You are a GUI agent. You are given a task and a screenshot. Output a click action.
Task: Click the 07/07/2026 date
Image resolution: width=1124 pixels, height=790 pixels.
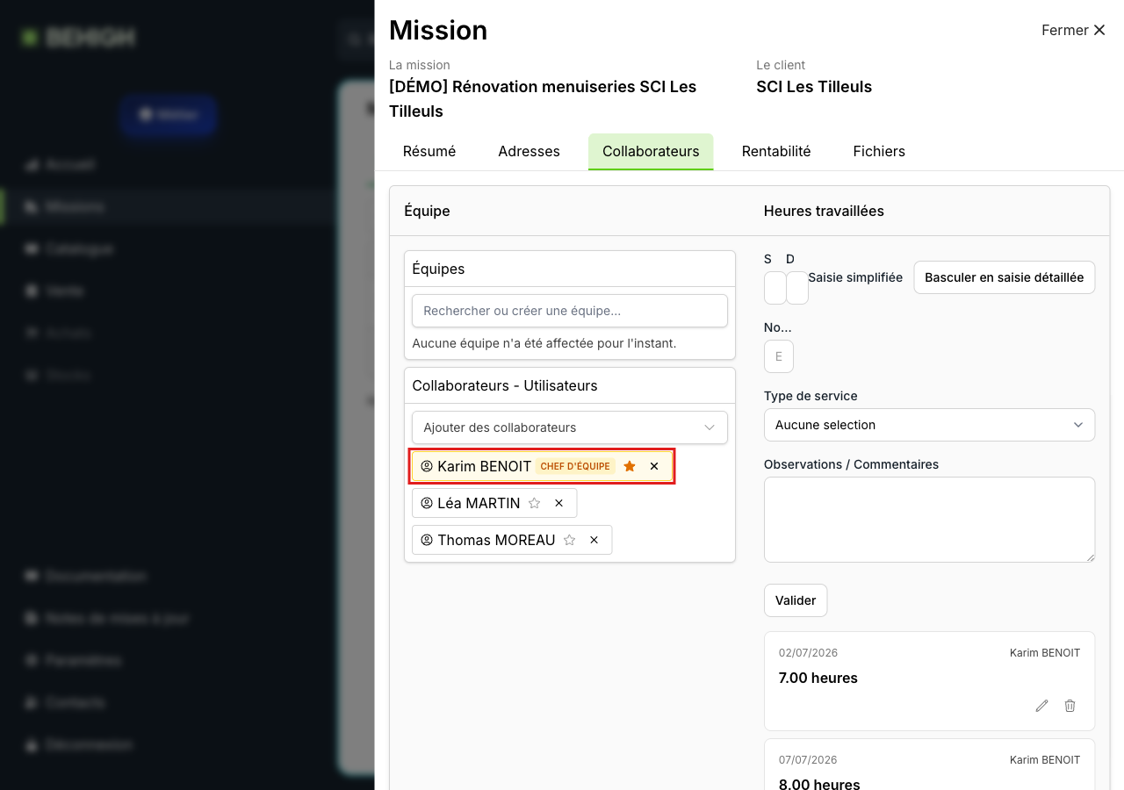click(x=808, y=760)
